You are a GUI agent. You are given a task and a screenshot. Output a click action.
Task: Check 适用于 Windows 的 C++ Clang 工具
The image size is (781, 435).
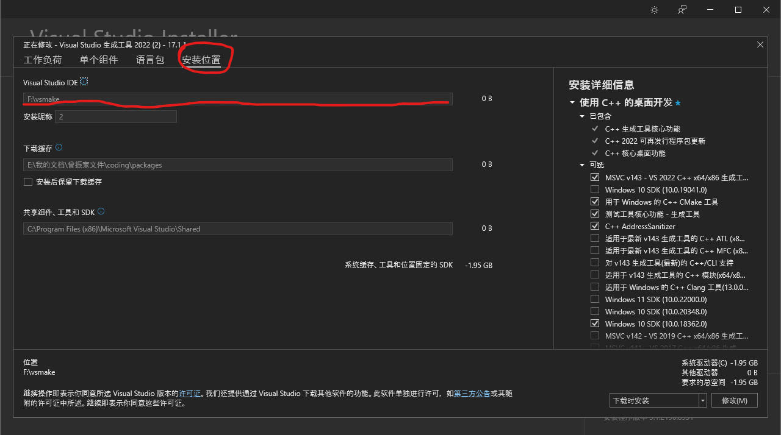tap(595, 287)
